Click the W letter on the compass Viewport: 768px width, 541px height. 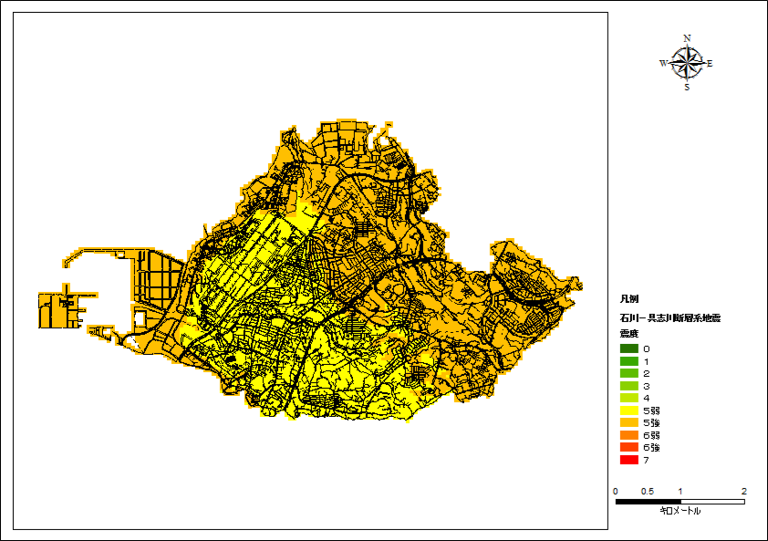664,63
